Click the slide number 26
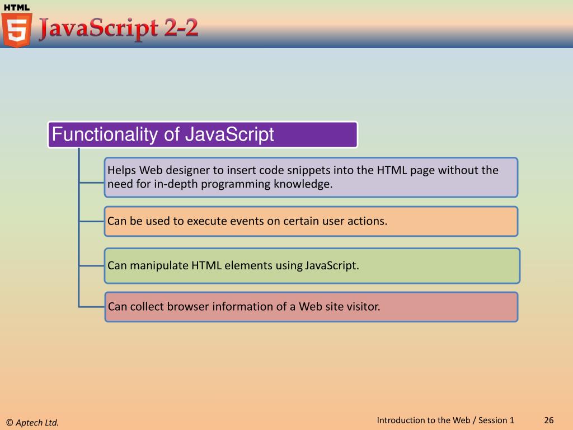The height and width of the screenshot is (430, 573). pyautogui.click(x=548, y=420)
